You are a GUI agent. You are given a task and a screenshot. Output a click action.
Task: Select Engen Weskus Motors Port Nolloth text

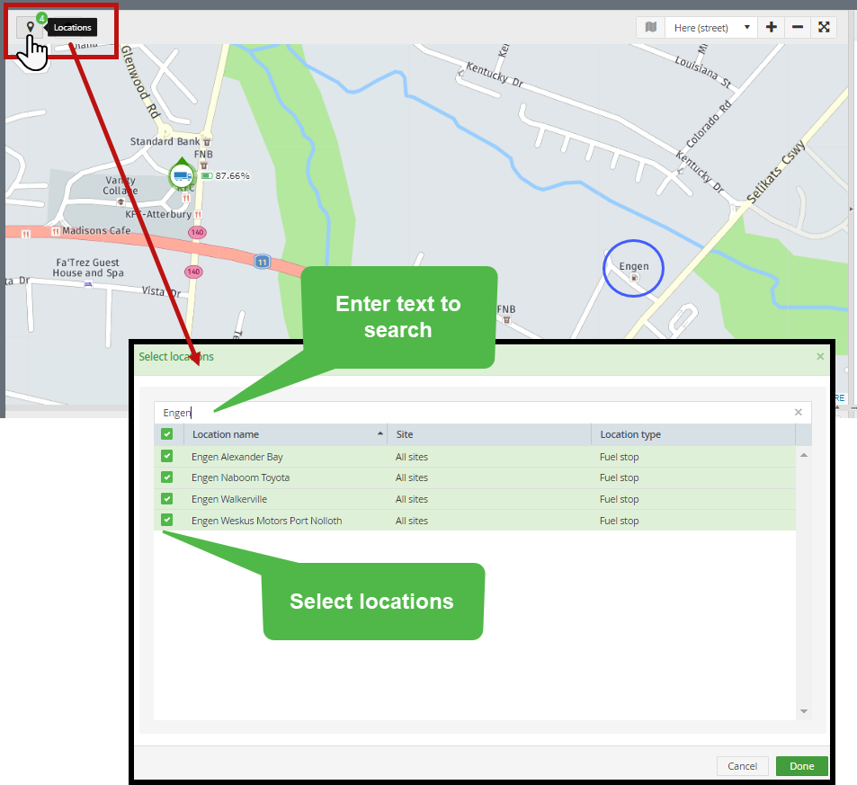pos(267,521)
